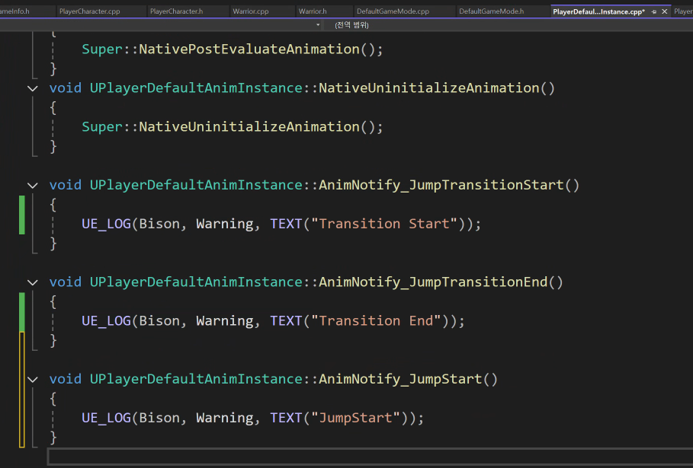Click UE_LOG in the JumpTransitionStart body
This screenshot has width=693, height=468.
pos(106,224)
